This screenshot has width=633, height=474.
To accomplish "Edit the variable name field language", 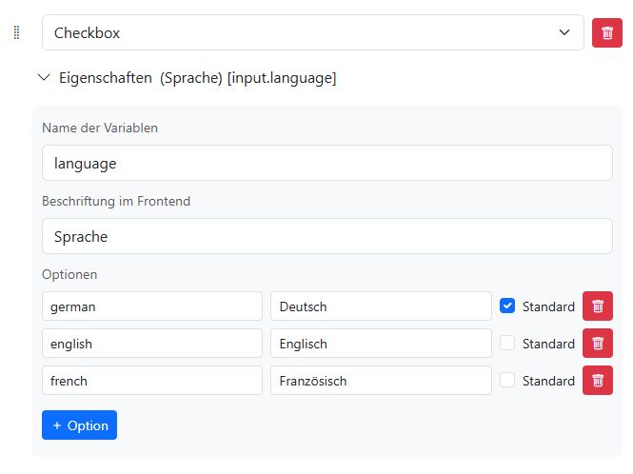I will pos(327,163).
